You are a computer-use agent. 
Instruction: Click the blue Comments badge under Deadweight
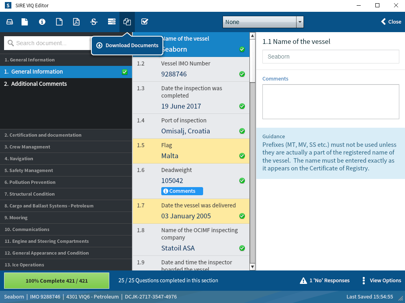182,191
